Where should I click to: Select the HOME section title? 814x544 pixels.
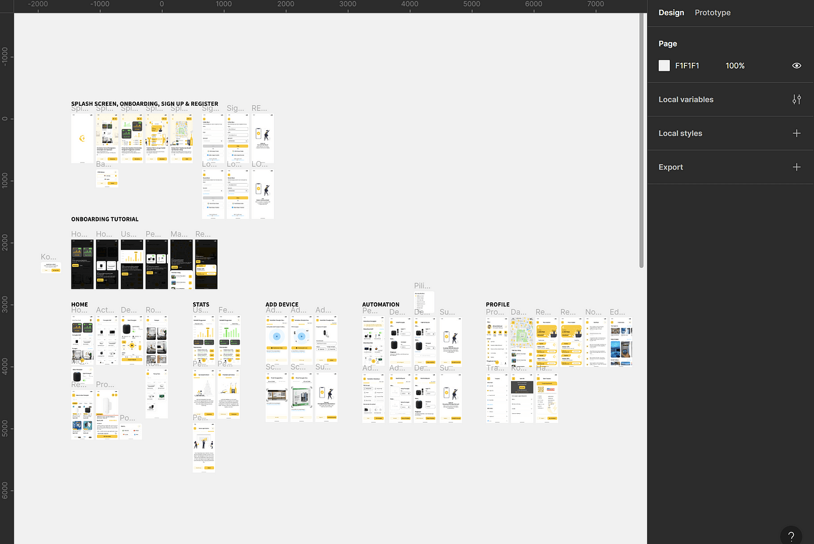pos(80,305)
